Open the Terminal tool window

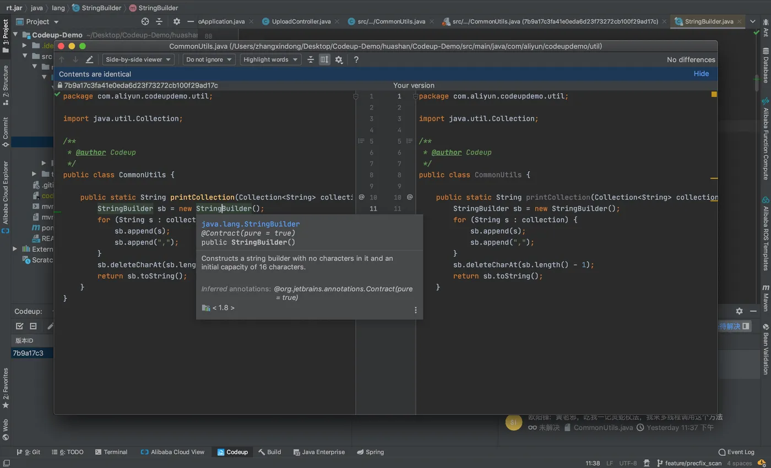point(111,452)
